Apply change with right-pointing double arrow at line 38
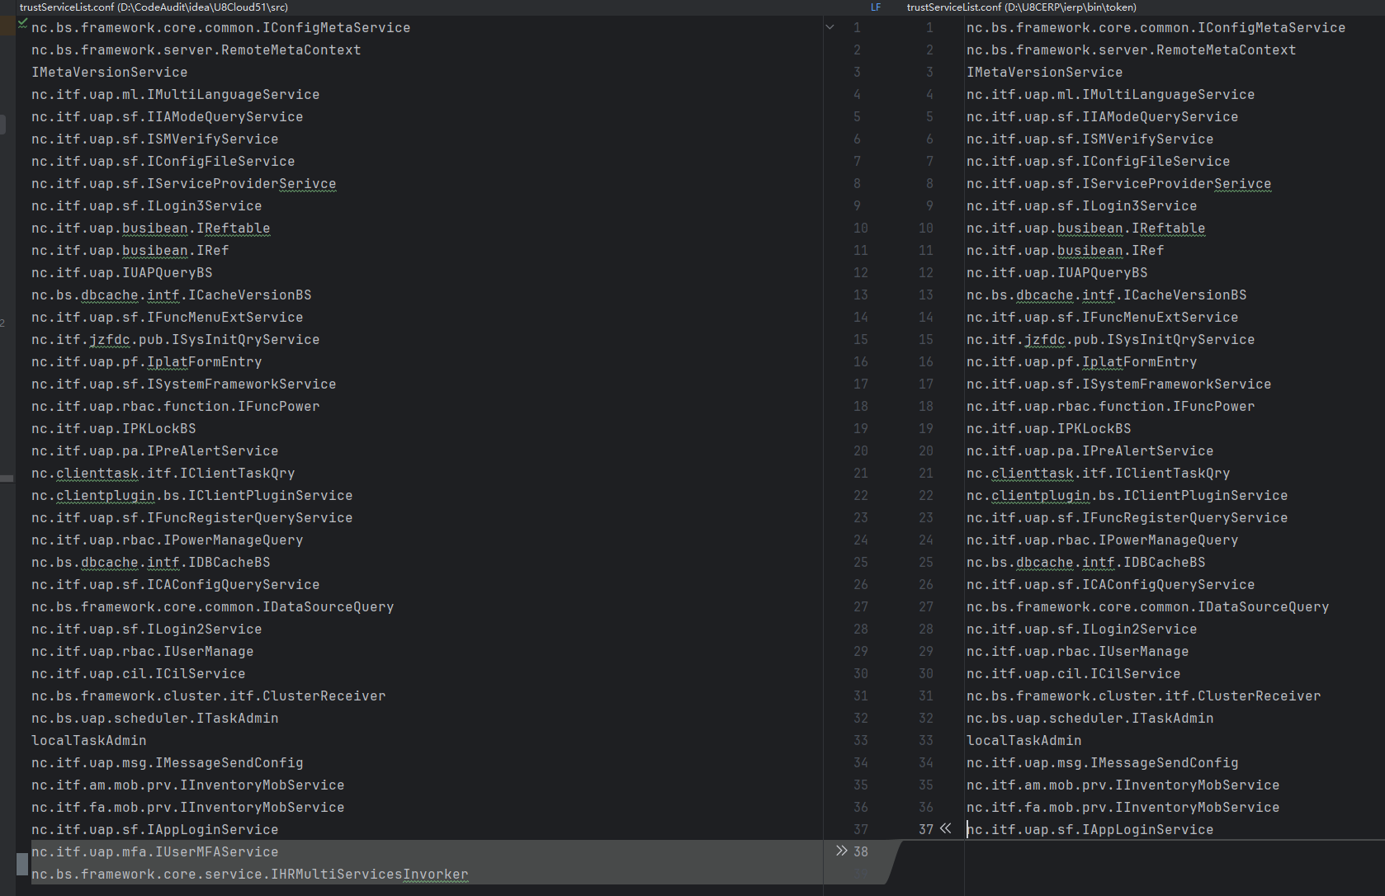 tap(841, 851)
